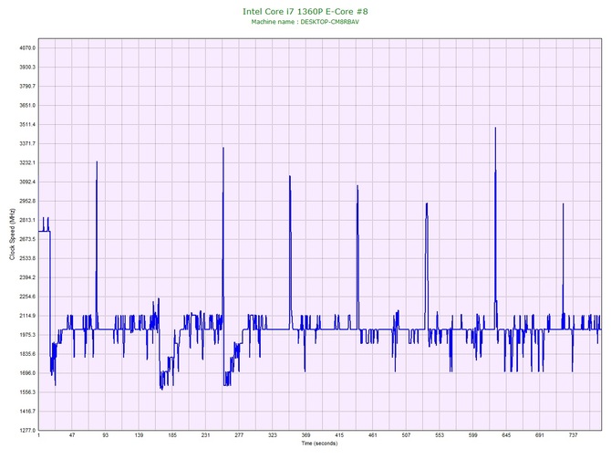Click the 3930.3 y-axis value

(x=27, y=68)
